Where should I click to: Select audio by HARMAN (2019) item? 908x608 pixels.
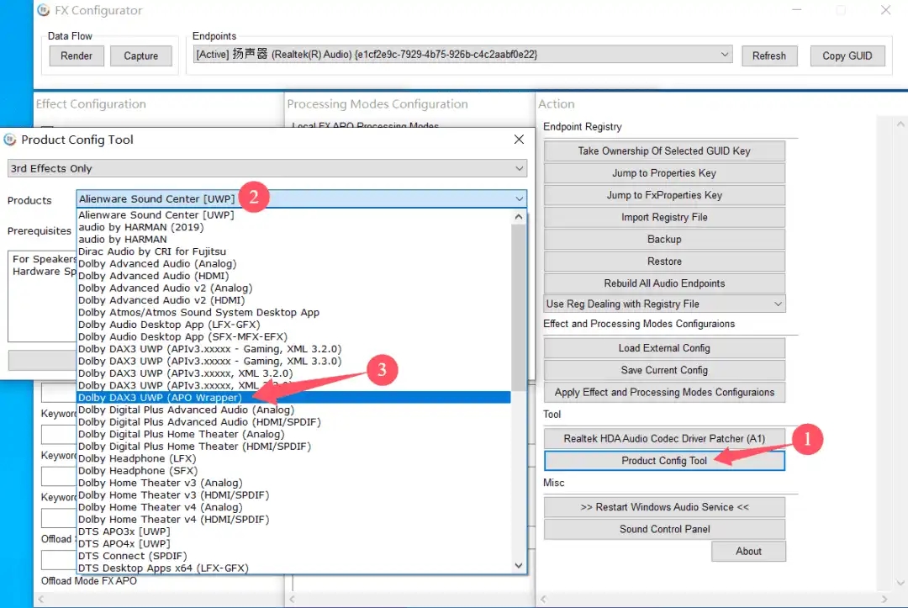pos(294,227)
